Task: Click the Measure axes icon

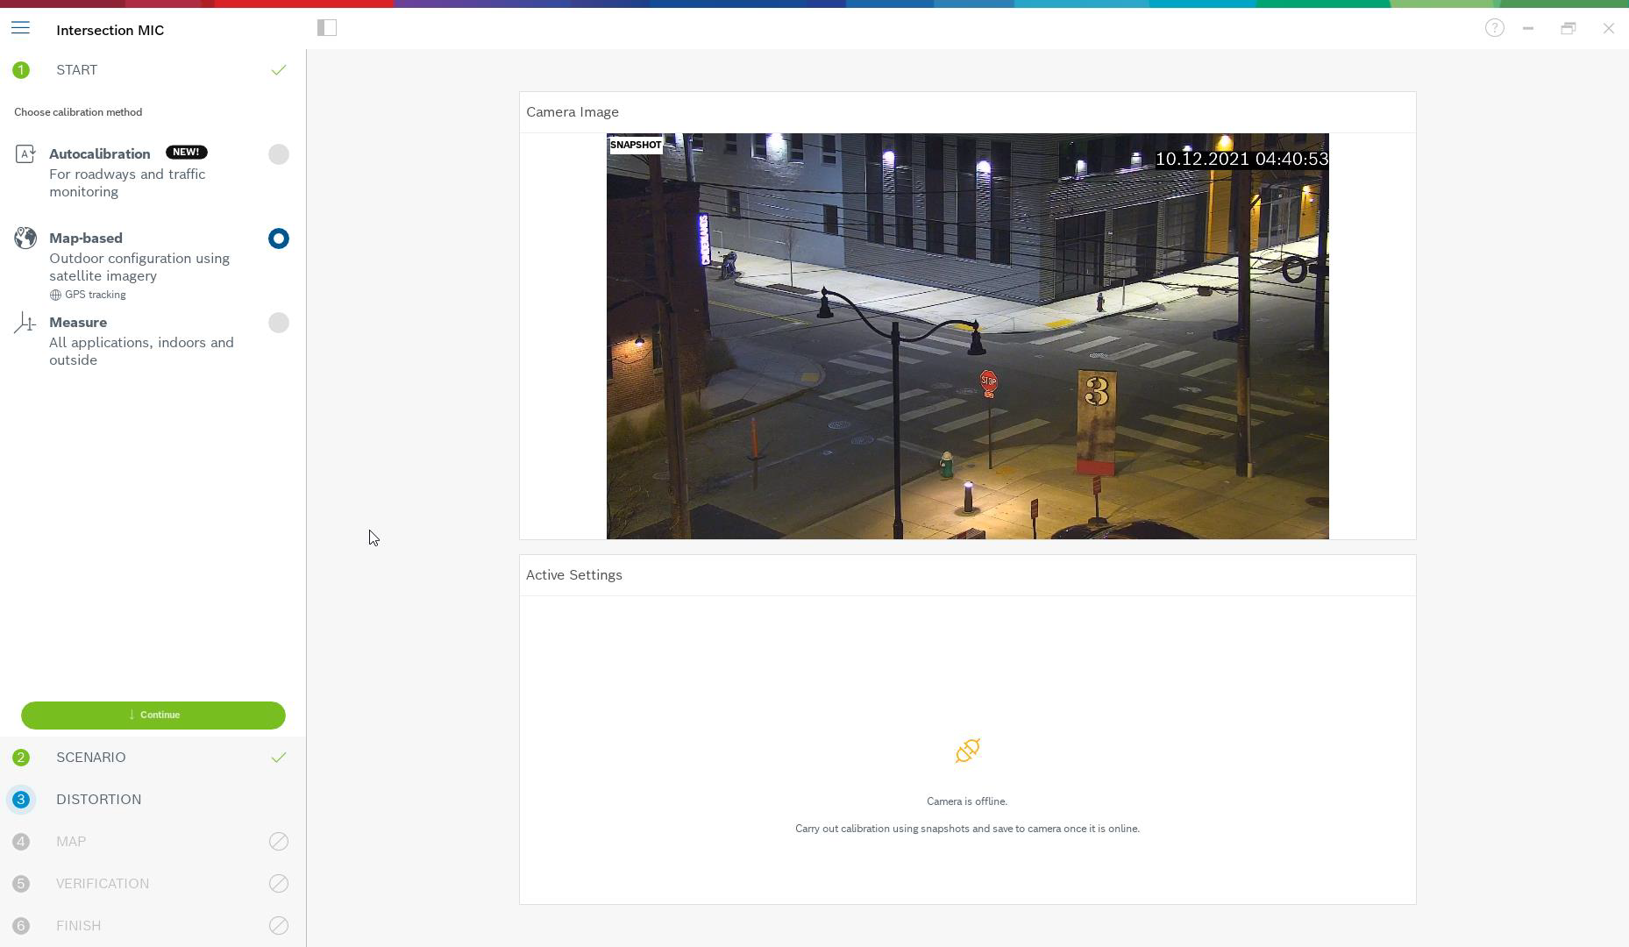Action: point(25,324)
